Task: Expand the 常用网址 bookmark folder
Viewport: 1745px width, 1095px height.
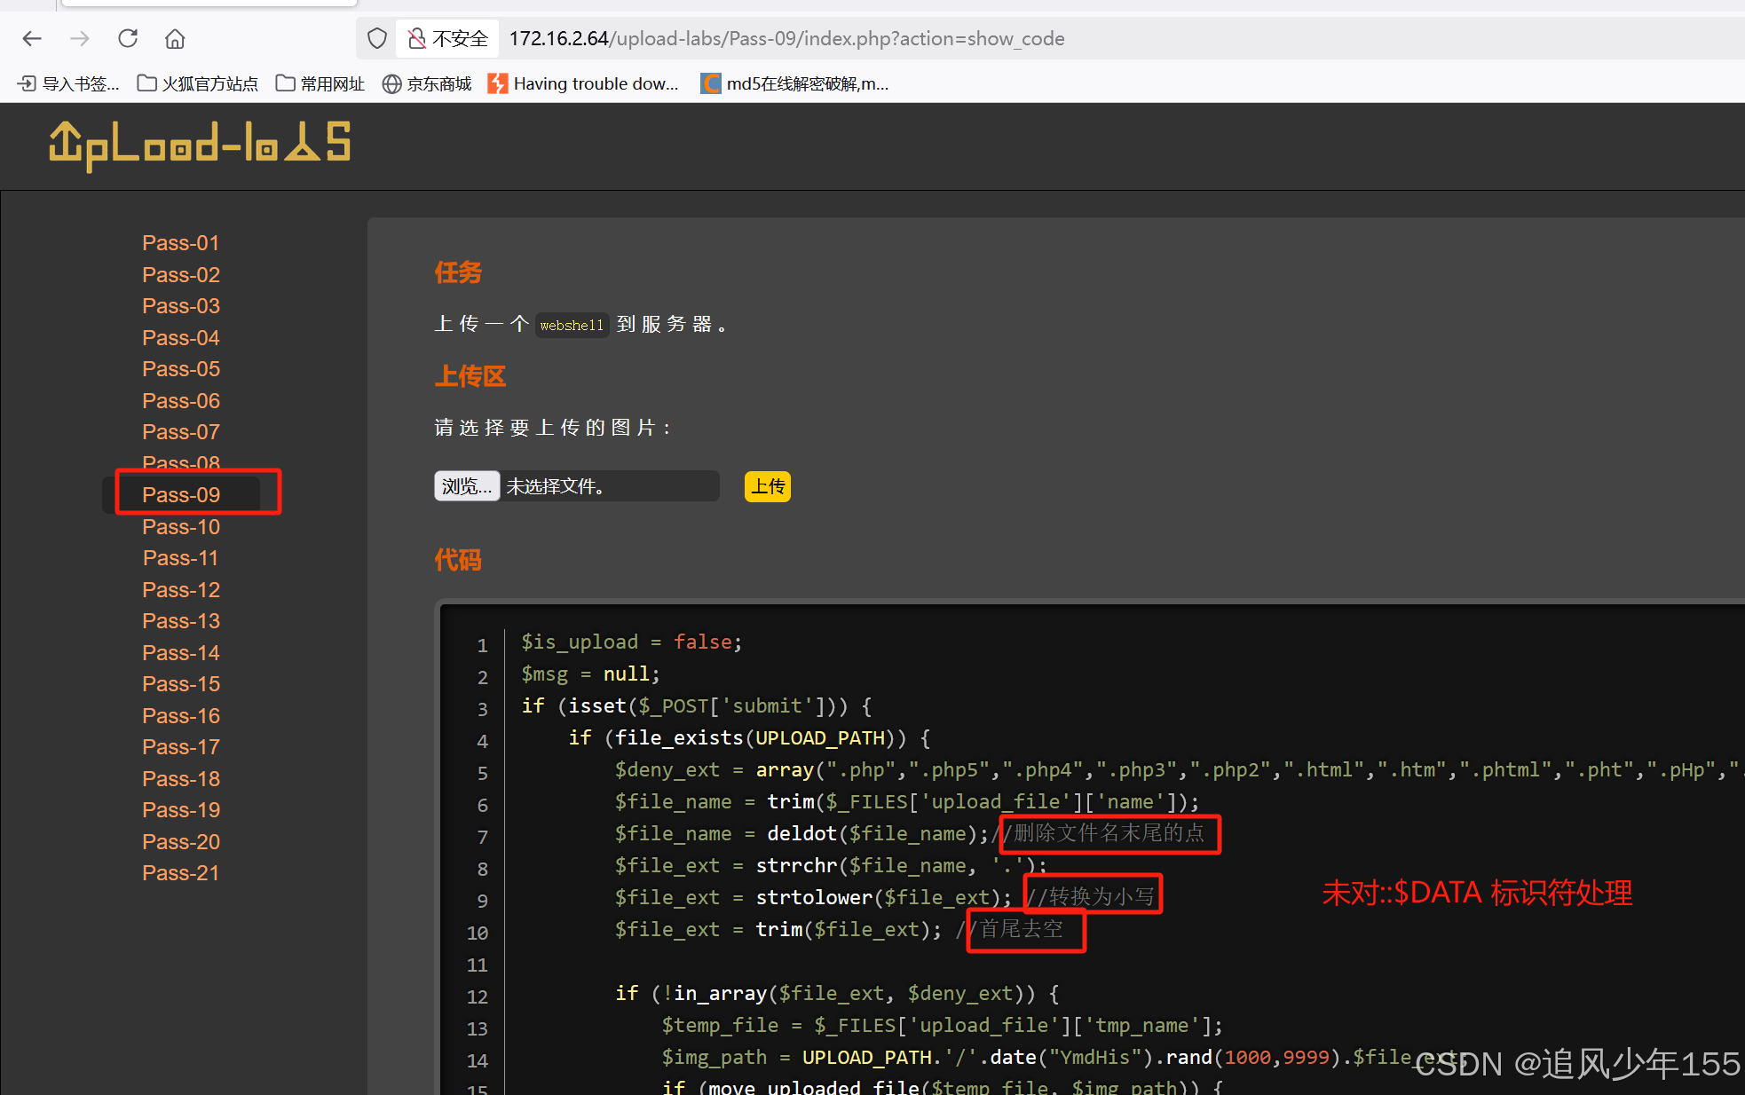Action: (x=320, y=83)
